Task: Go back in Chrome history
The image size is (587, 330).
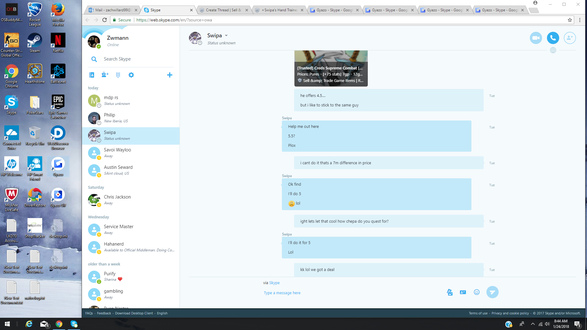Action: pyautogui.click(x=87, y=20)
